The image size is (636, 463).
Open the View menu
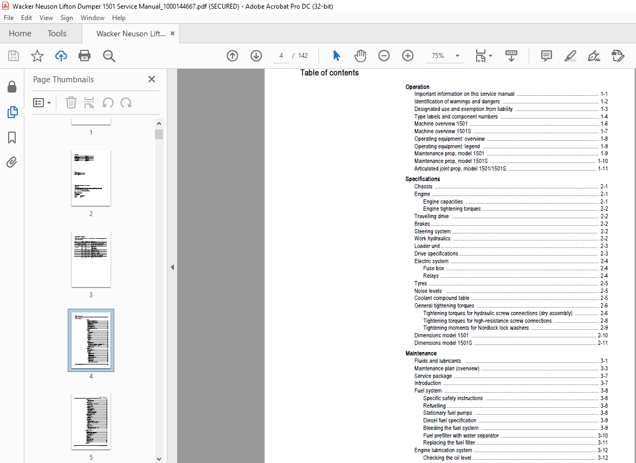[x=46, y=18]
